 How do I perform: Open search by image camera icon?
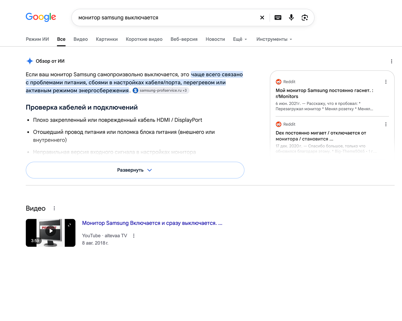pyautogui.click(x=305, y=18)
